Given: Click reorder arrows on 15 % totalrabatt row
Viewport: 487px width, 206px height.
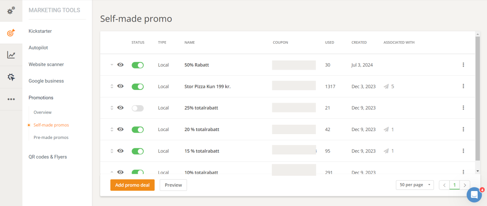Looking at the screenshot, I should (112, 151).
